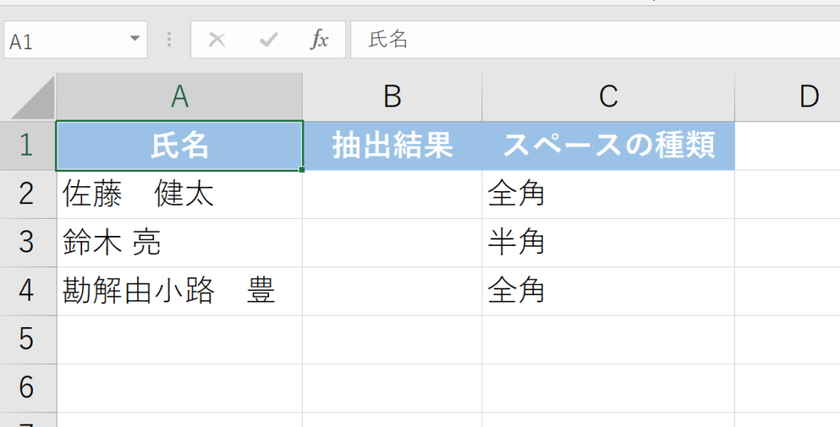This screenshot has height=427, width=840.
Task: Select the 半角 cell in column C
Action: click(x=608, y=243)
